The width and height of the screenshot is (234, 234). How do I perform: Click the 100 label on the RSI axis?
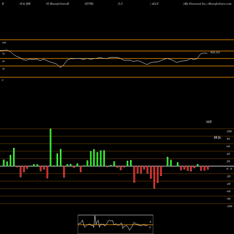4,43
